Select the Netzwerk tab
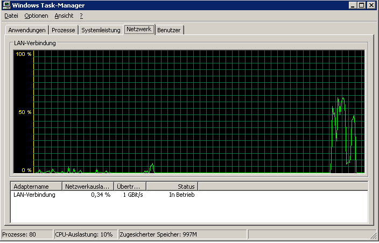The width and height of the screenshot is (379, 243). tap(139, 29)
